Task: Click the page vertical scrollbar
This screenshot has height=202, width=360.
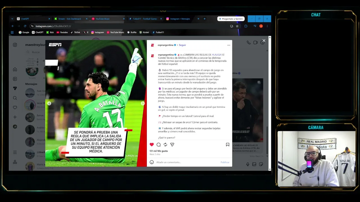Action: [x=270, y=103]
